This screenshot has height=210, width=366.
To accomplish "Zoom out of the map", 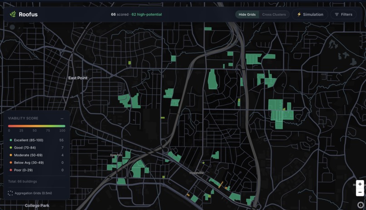I will point(360,192).
